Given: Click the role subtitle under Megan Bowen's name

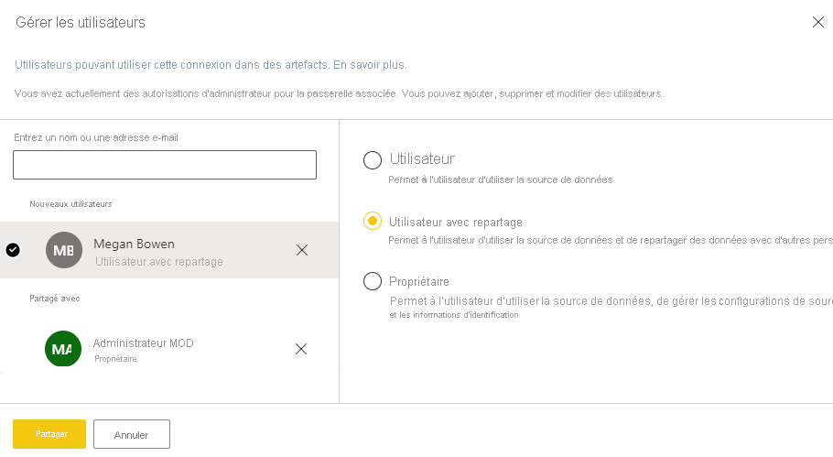Looking at the screenshot, I should click(158, 262).
